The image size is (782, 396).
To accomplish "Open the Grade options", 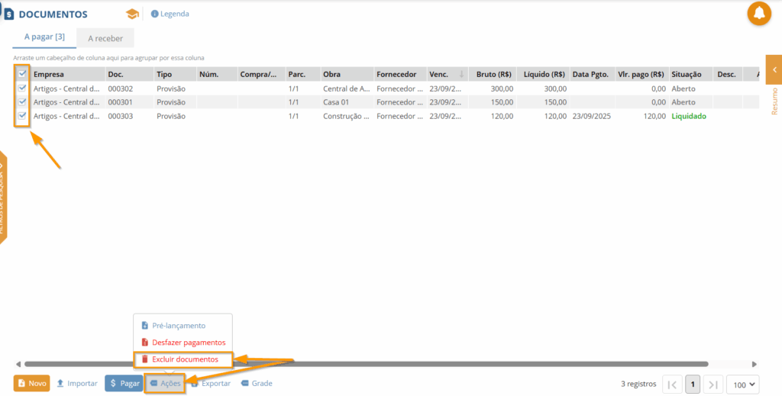I will 257,383.
